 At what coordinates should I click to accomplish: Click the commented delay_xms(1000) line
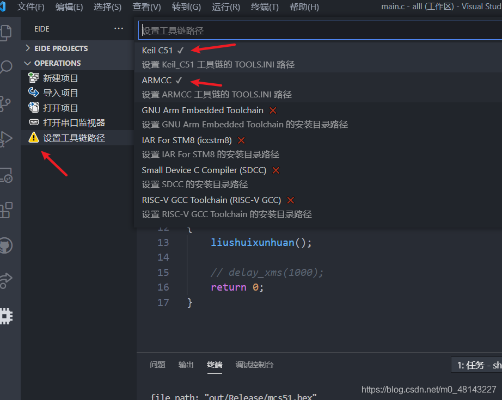[267, 272]
